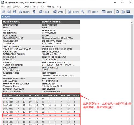Image resolution: width=134 pixels, height=125 pixels.
Task: Click organization value 512M x64 (1 rank)
Action: (x=11, y=70)
